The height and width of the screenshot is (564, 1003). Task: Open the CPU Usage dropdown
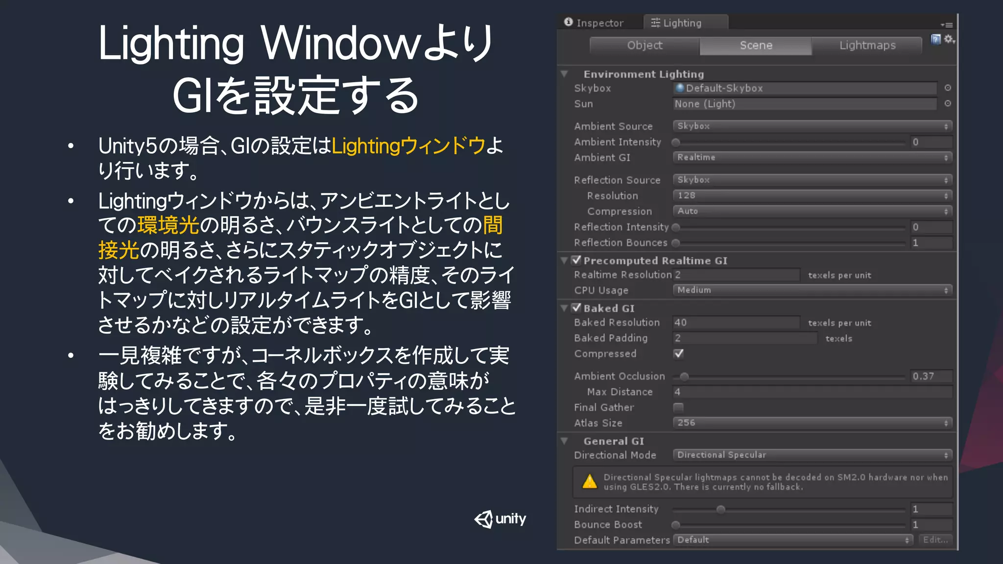coord(812,290)
